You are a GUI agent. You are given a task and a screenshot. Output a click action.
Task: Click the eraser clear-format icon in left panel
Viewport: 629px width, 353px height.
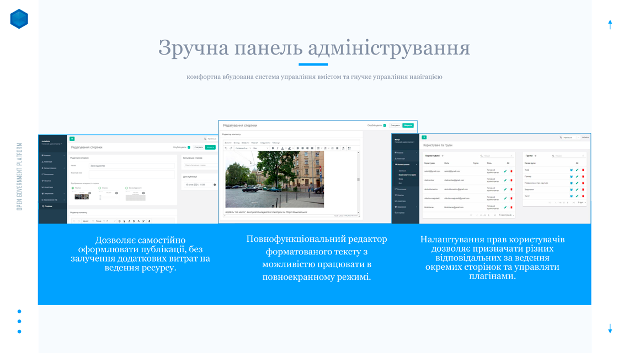tap(149, 221)
